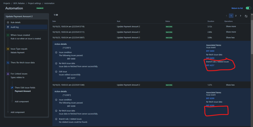The width and height of the screenshot is (253, 127).
Task: Click the green Issue created trigger icon
Action: click(x=8, y=35)
